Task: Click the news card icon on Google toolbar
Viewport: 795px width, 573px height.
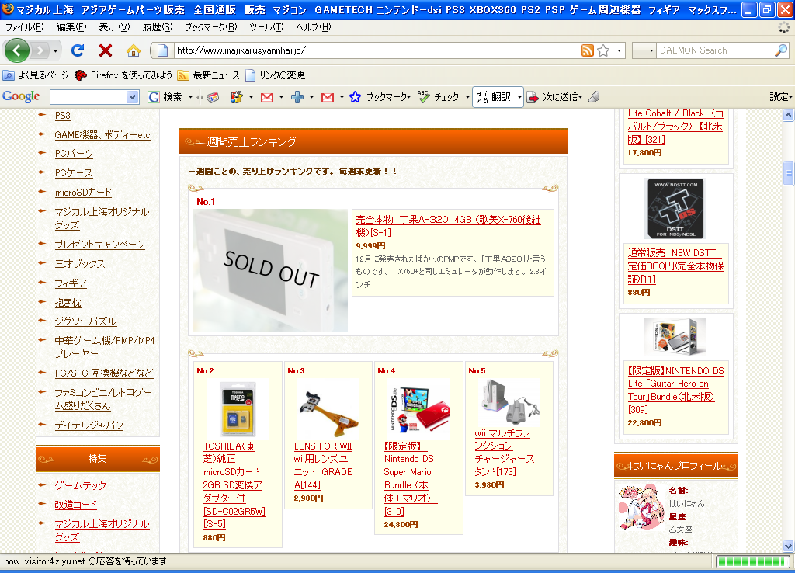Action: pyautogui.click(x=213, y=97)
